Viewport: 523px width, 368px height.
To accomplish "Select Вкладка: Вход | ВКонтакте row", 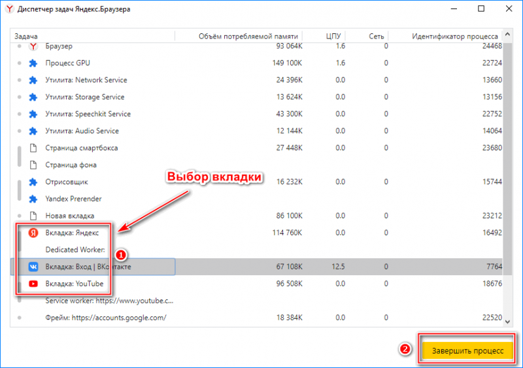I will (x=256, y=267).
